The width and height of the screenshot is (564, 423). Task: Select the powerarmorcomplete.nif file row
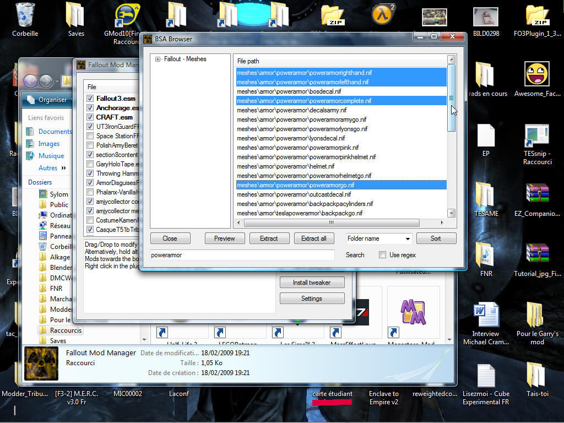click(x=341, y=101)
